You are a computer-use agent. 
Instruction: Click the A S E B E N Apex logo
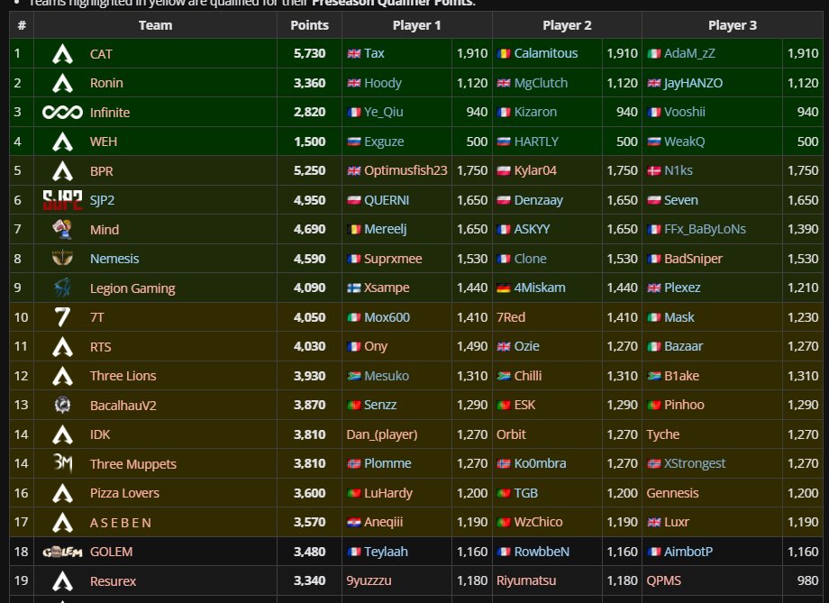[62, 523]
